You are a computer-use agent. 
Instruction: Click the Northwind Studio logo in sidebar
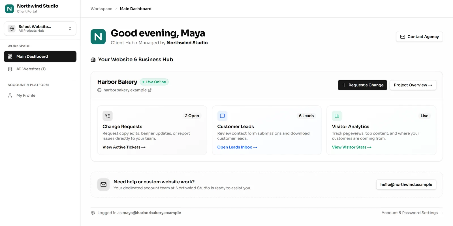pos(9,9)
